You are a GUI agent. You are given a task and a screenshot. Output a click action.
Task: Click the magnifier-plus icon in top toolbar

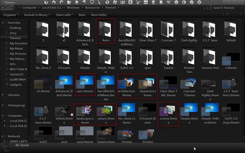point(169,2)
